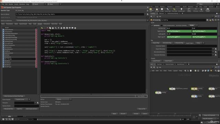Click the Export Rig button

point(156,43)
